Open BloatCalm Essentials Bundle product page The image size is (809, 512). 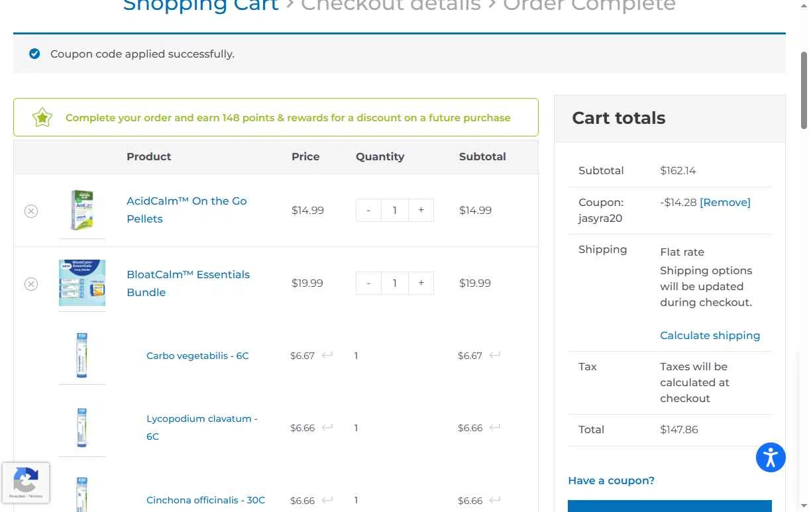(188, 283)
